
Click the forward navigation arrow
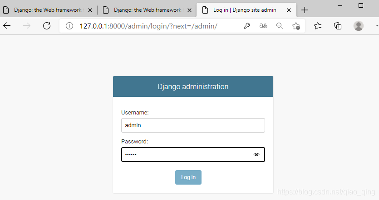click(x=27, y=25)
